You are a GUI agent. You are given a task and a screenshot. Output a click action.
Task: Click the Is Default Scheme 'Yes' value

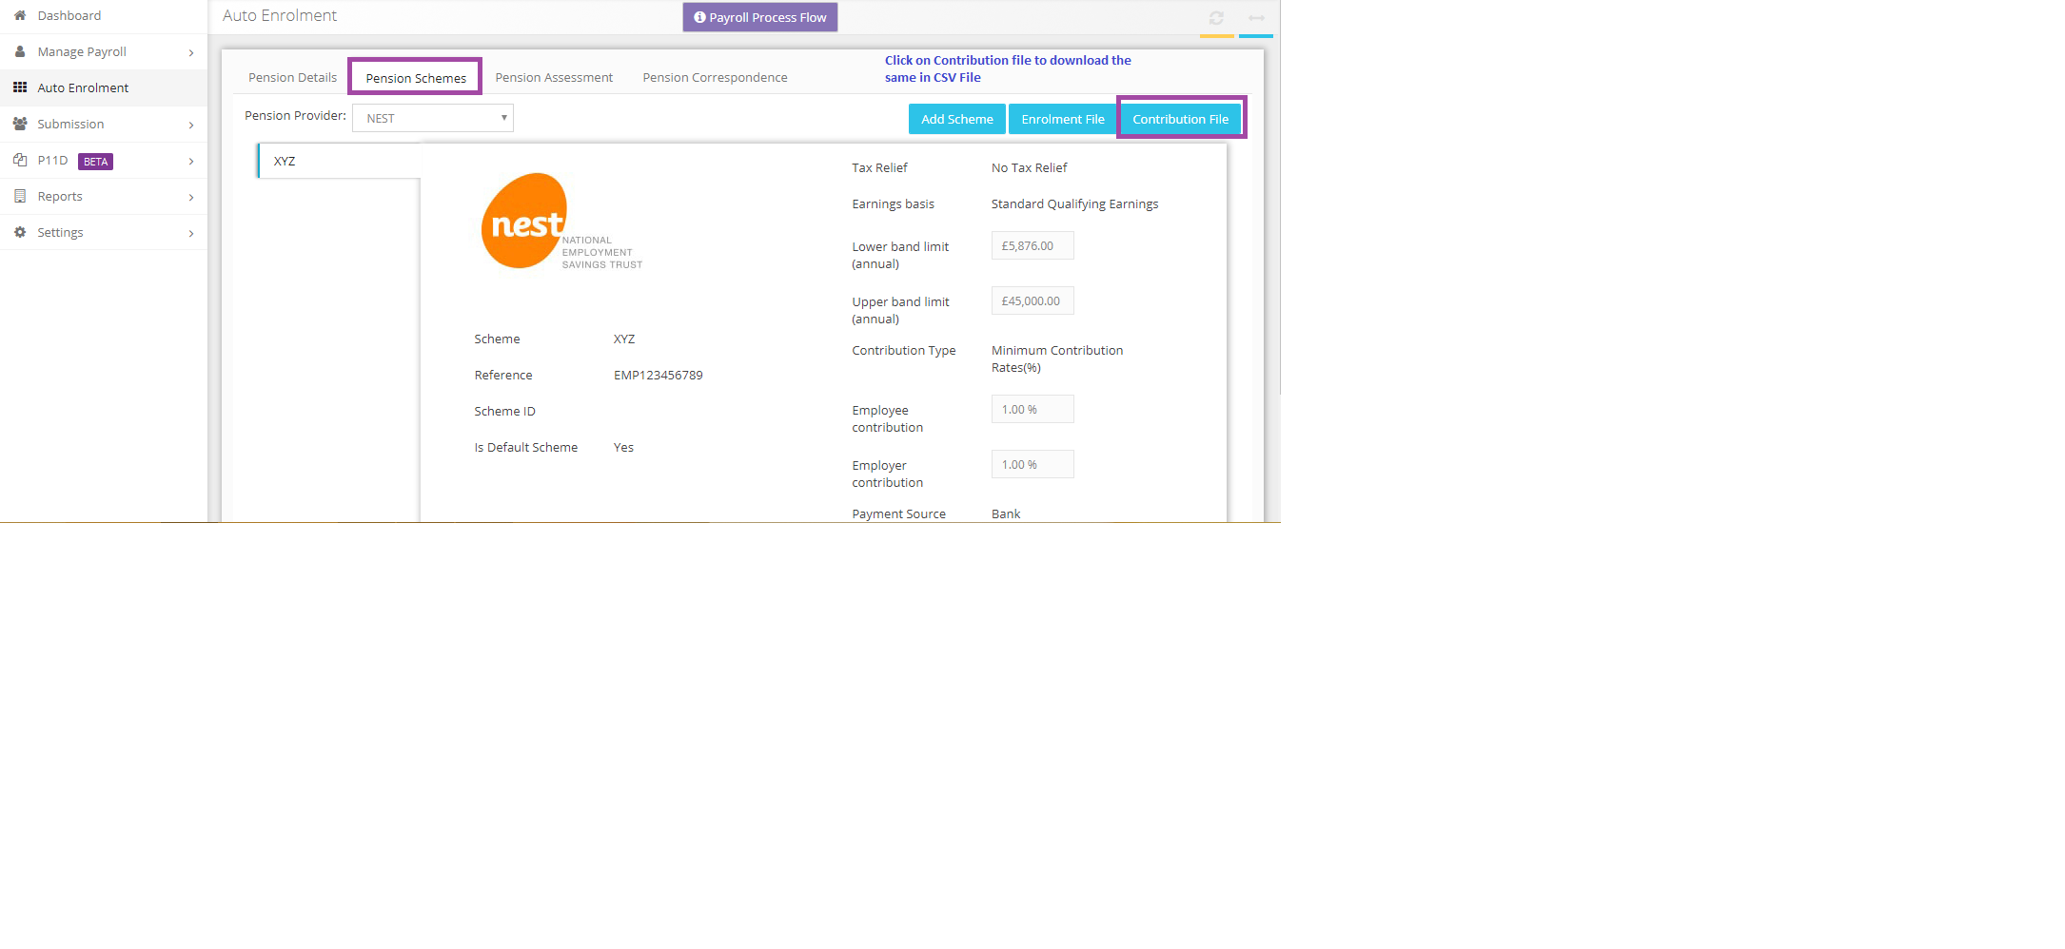pos(623,447)
